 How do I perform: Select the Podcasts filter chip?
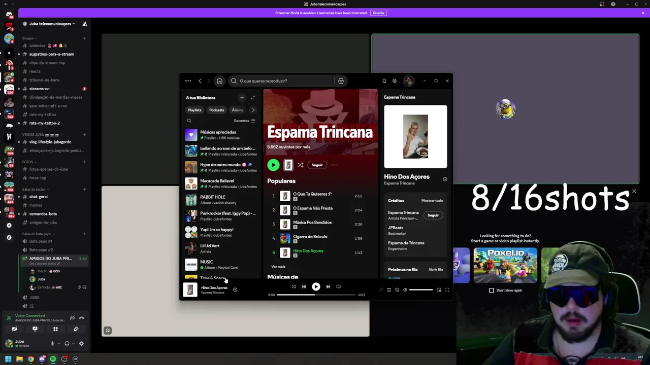pos(216,110)
